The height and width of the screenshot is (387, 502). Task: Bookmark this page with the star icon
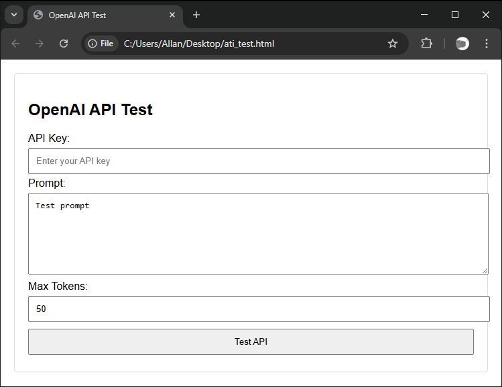393,44
